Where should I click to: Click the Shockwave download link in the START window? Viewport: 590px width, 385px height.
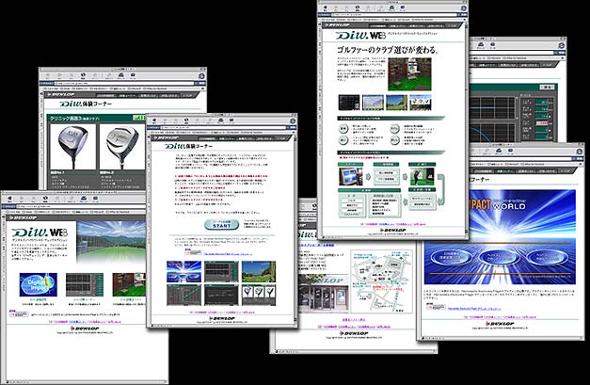(228, 253)
